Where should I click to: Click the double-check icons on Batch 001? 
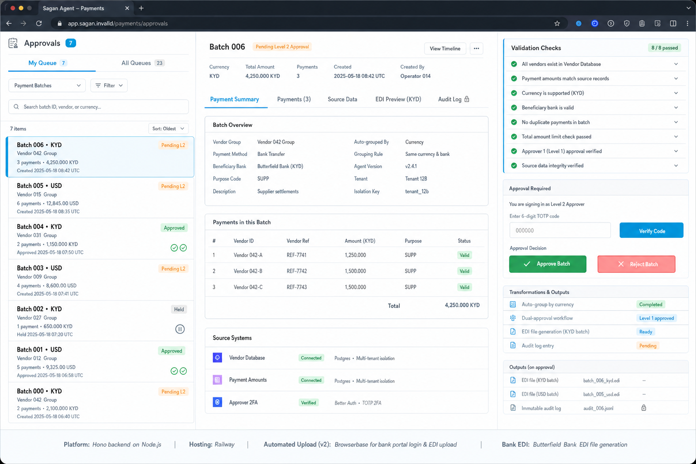pyautogui.click(x=179, y=371)
